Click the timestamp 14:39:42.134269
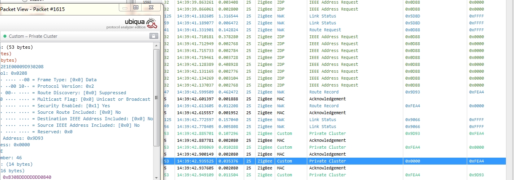Viewport: 514px width, 180px height. (195, 78)
